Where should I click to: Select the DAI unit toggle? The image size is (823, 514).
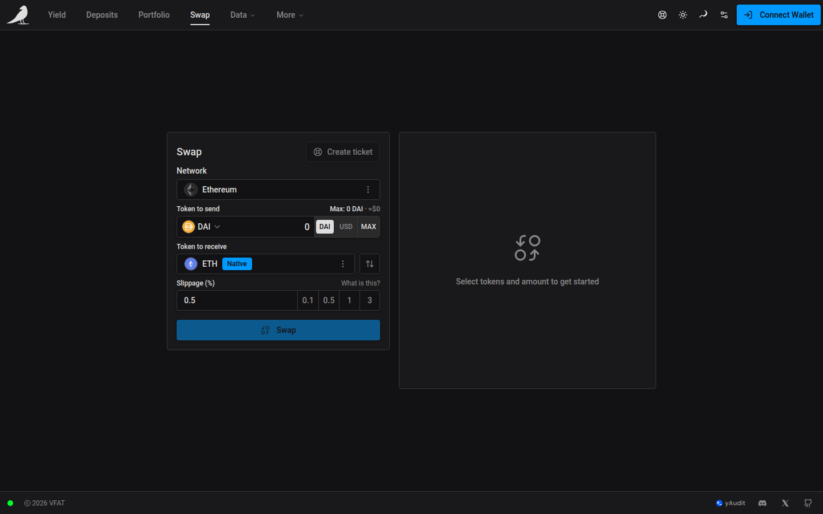(x=325, y=227)
